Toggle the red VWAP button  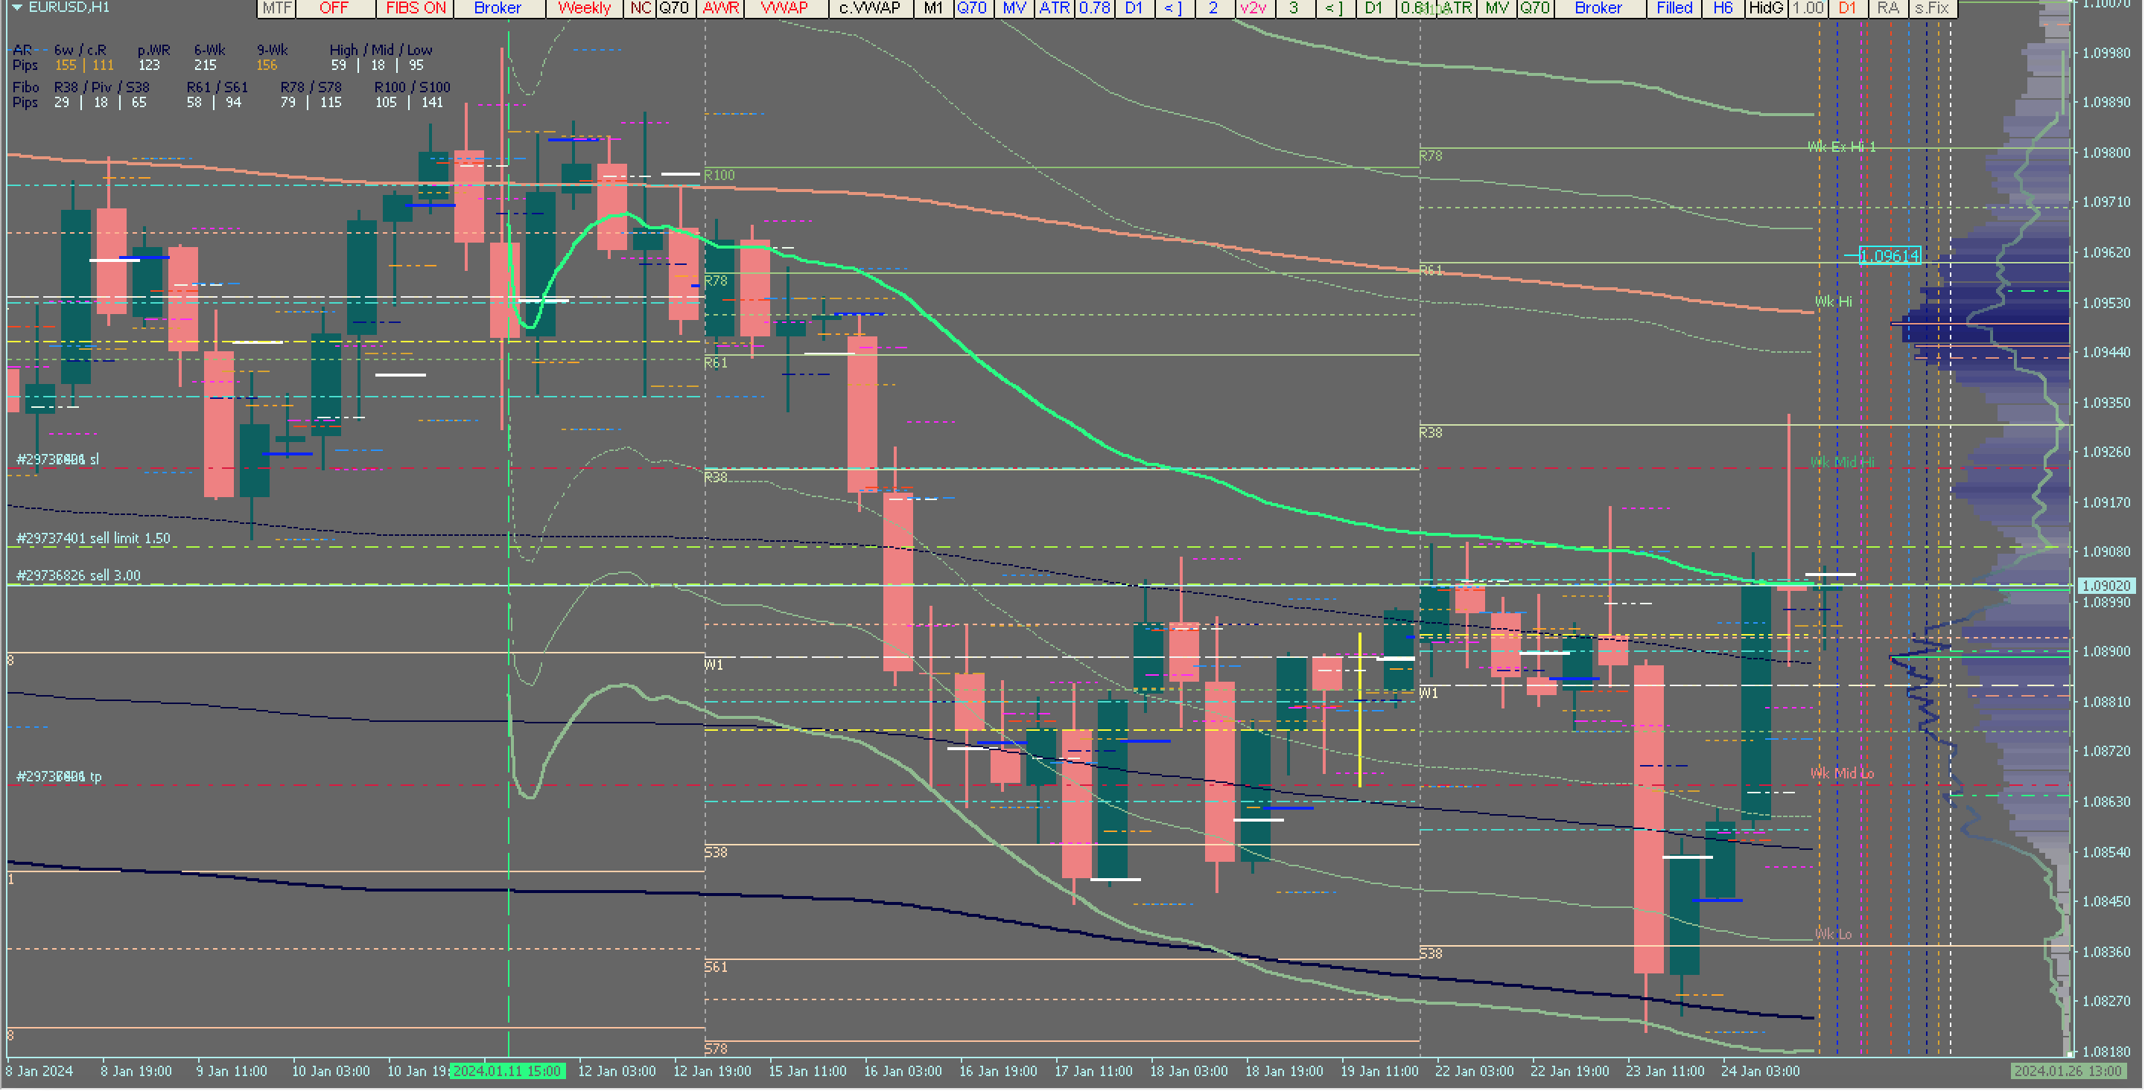pos(784,8)
